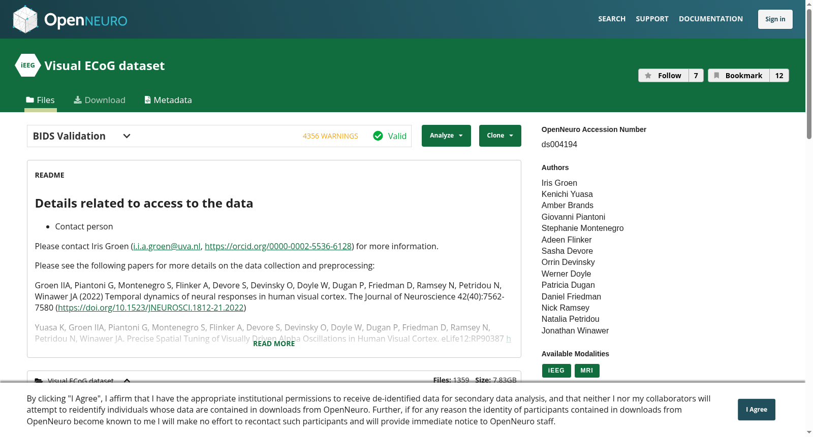Click the scrollbar down arrow
This screenshot has width=813, height=437.
809,432
